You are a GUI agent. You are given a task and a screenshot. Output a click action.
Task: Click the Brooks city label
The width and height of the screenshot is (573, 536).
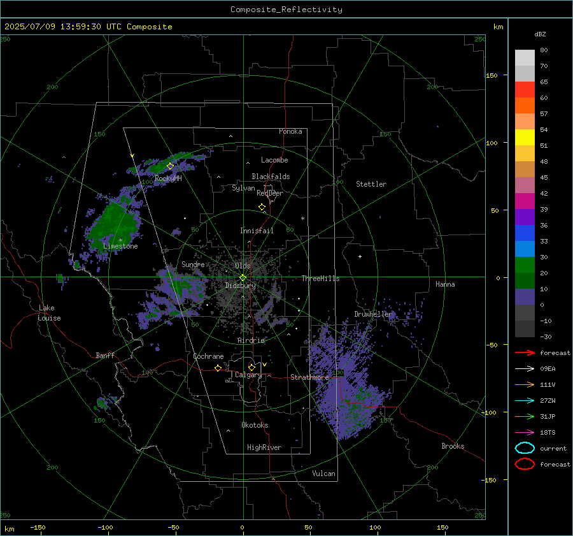453,446
